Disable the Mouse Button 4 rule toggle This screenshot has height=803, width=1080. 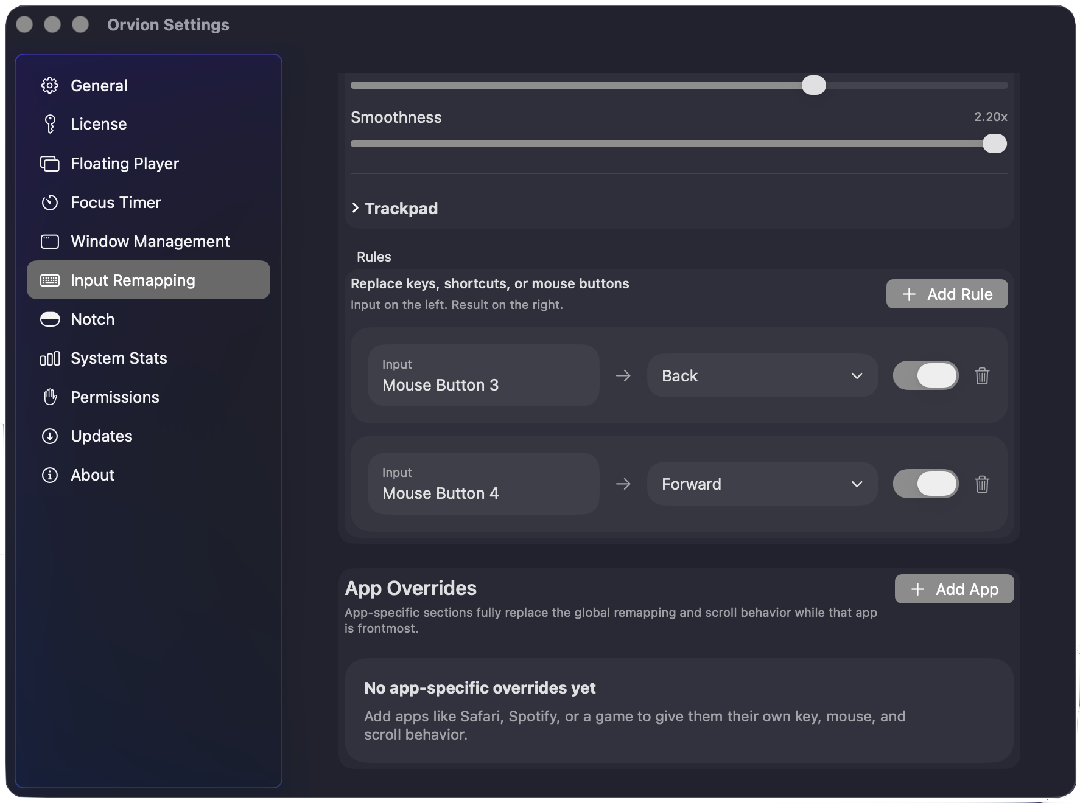(925, 484)
